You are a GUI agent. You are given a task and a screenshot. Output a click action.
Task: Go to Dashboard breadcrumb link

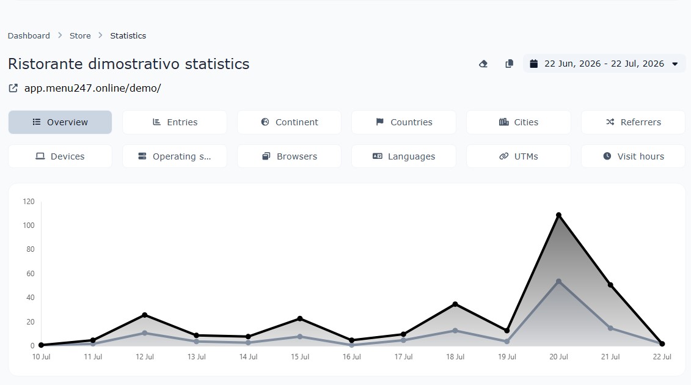click(29, 35)
